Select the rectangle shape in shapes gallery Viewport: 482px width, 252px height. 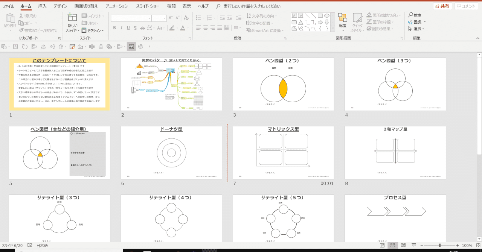pos(320,16)
